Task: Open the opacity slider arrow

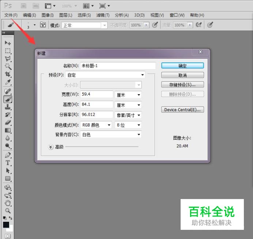Action: click(x=146, y=25)
